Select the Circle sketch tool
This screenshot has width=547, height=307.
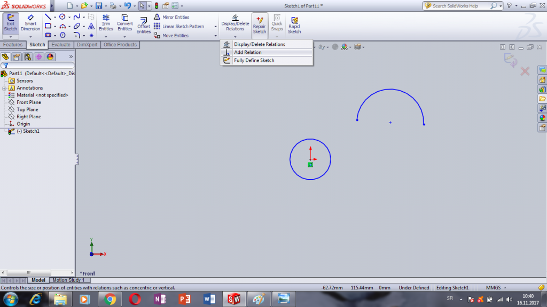tap(62, 17)
